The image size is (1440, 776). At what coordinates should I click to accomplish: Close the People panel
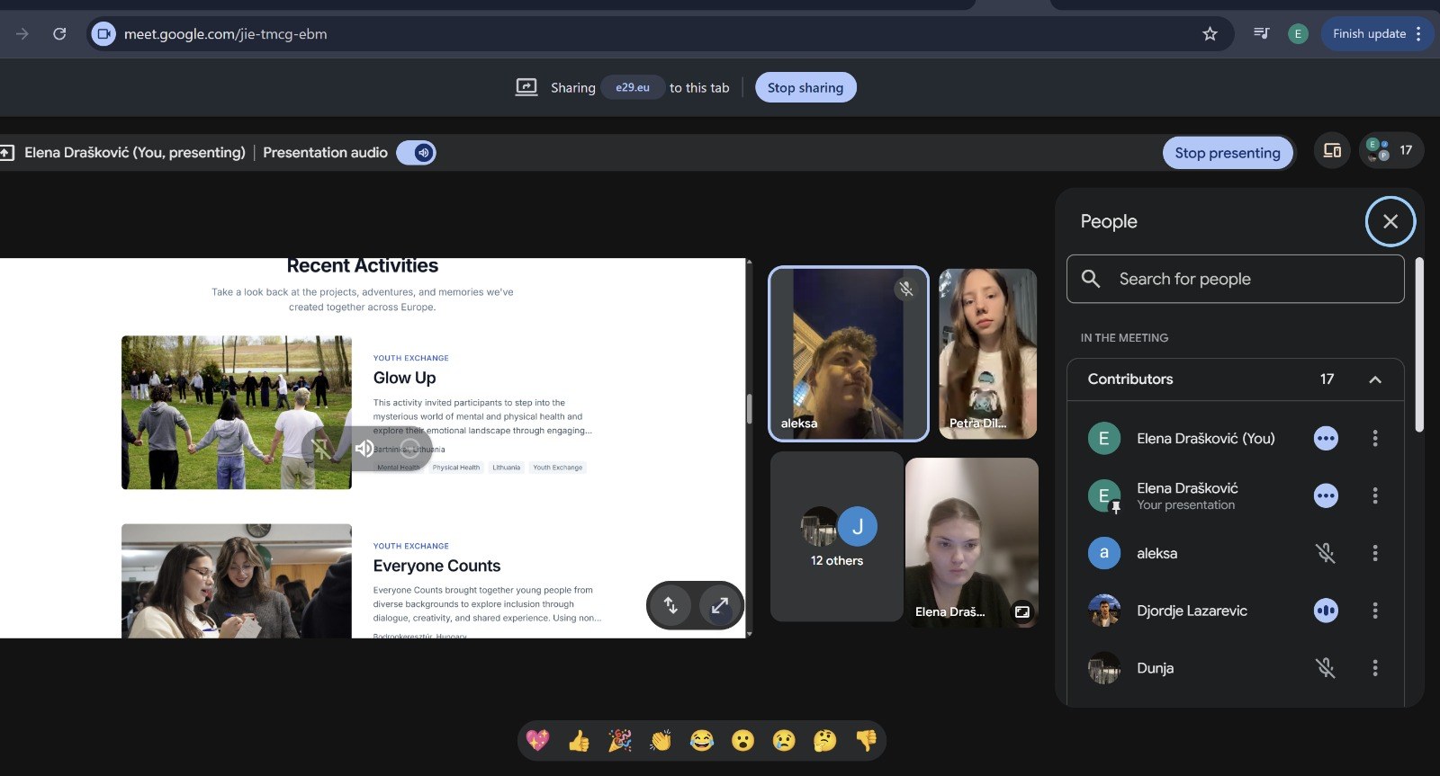(1390, 221)
